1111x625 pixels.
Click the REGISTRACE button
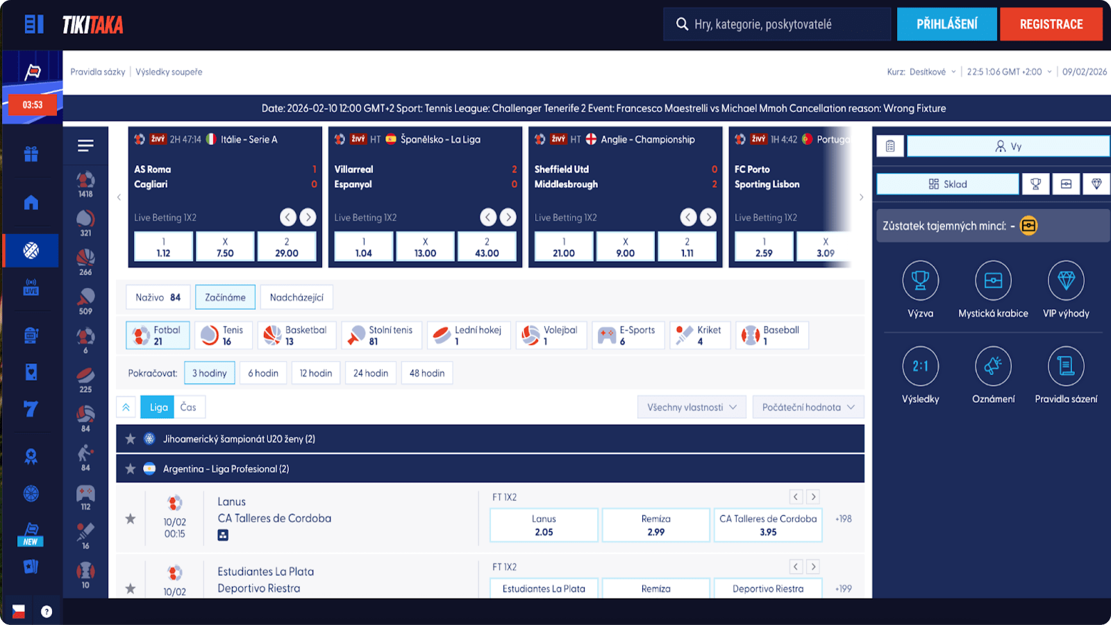(1051, 24)
